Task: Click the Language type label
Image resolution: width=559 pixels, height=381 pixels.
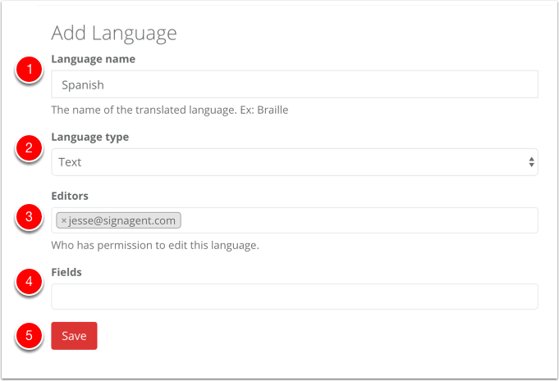Action: (x=90, y=138)
